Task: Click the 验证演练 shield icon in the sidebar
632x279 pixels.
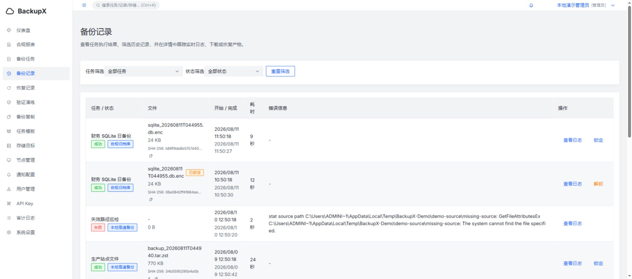Action: (9, 103)
